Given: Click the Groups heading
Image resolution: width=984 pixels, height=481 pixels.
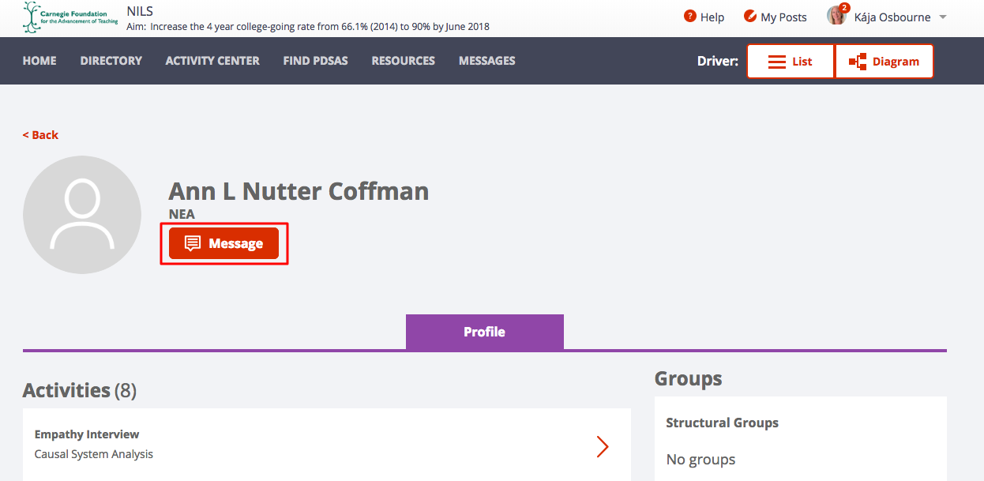Looking at the screenshot, I should tap(689, 379).
